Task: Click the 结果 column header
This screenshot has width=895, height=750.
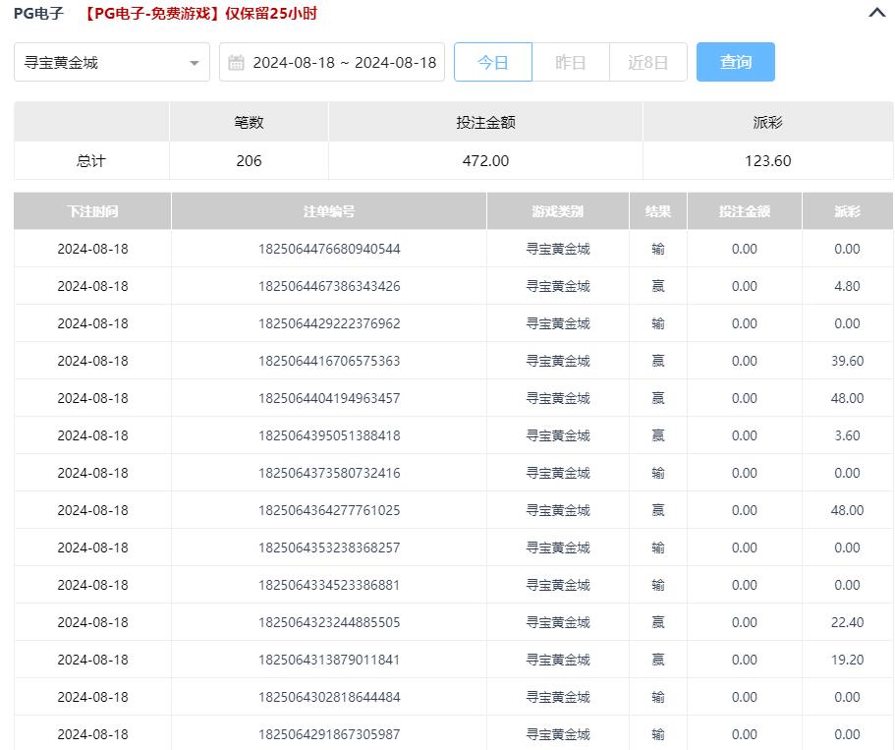Action: tap(658, 211)
